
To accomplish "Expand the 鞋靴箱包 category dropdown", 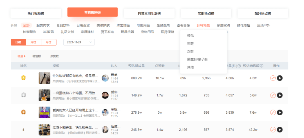I will coord(203,25).
